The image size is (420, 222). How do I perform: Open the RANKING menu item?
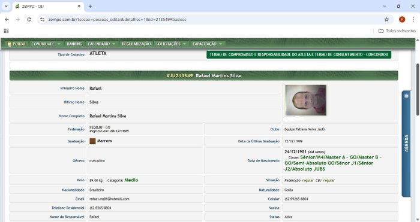pos(74,44)
